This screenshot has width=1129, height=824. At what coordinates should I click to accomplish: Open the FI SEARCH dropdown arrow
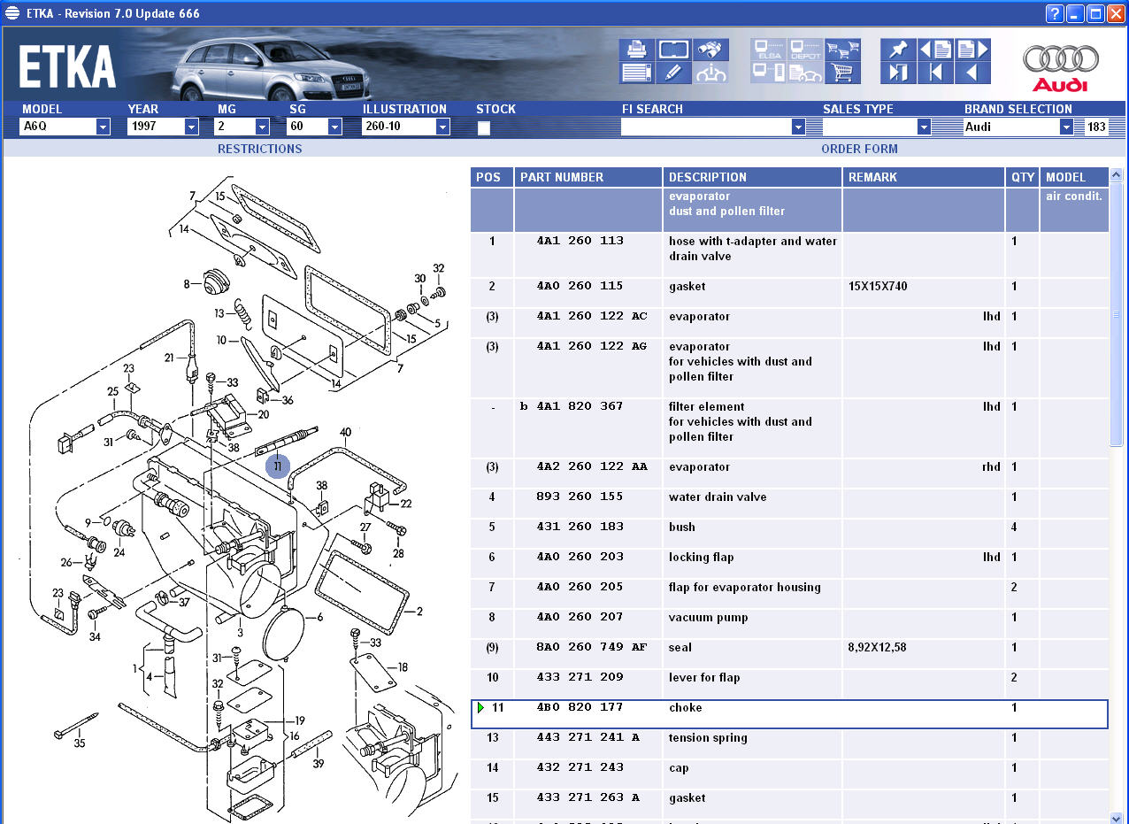(799, 127)
